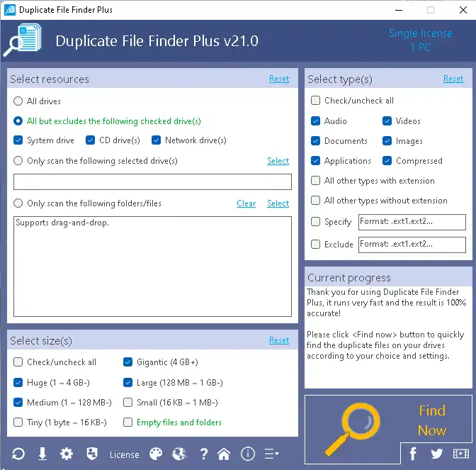The height and width of the screenshot is (470, 476).
Task: Open help with the question mark icon
Action: click(203, 454)
